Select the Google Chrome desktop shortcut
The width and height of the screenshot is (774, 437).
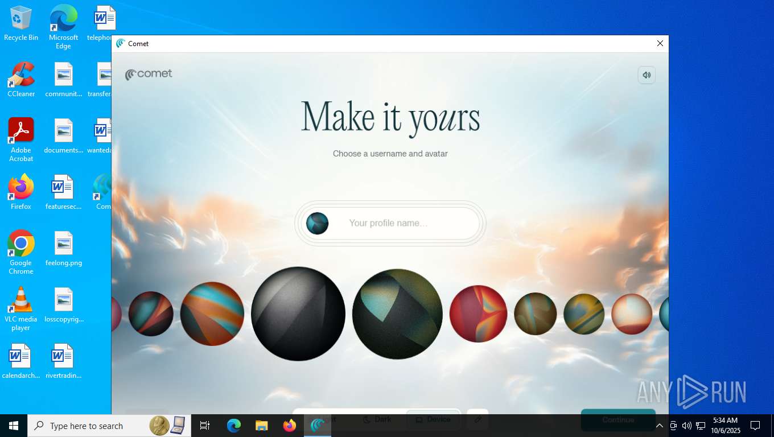coord(21,253)
